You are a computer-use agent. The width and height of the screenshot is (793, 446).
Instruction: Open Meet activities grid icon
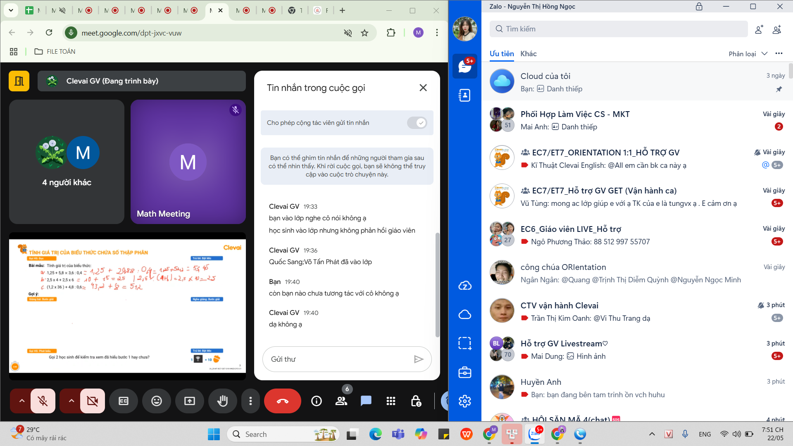coord(391,401)
